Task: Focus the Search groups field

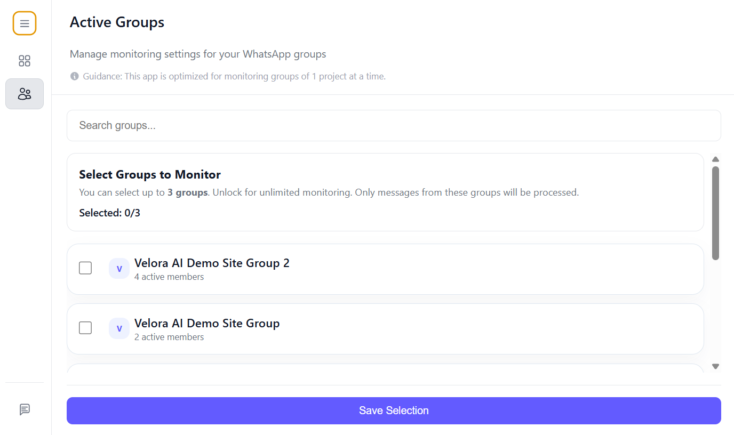Action: point(394,125)
